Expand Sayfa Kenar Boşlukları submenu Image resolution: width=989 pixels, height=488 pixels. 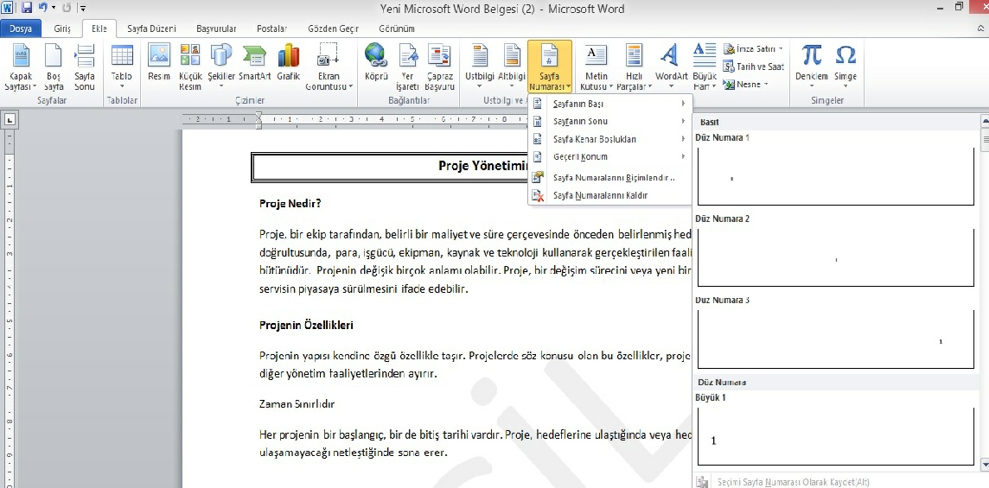610,139
